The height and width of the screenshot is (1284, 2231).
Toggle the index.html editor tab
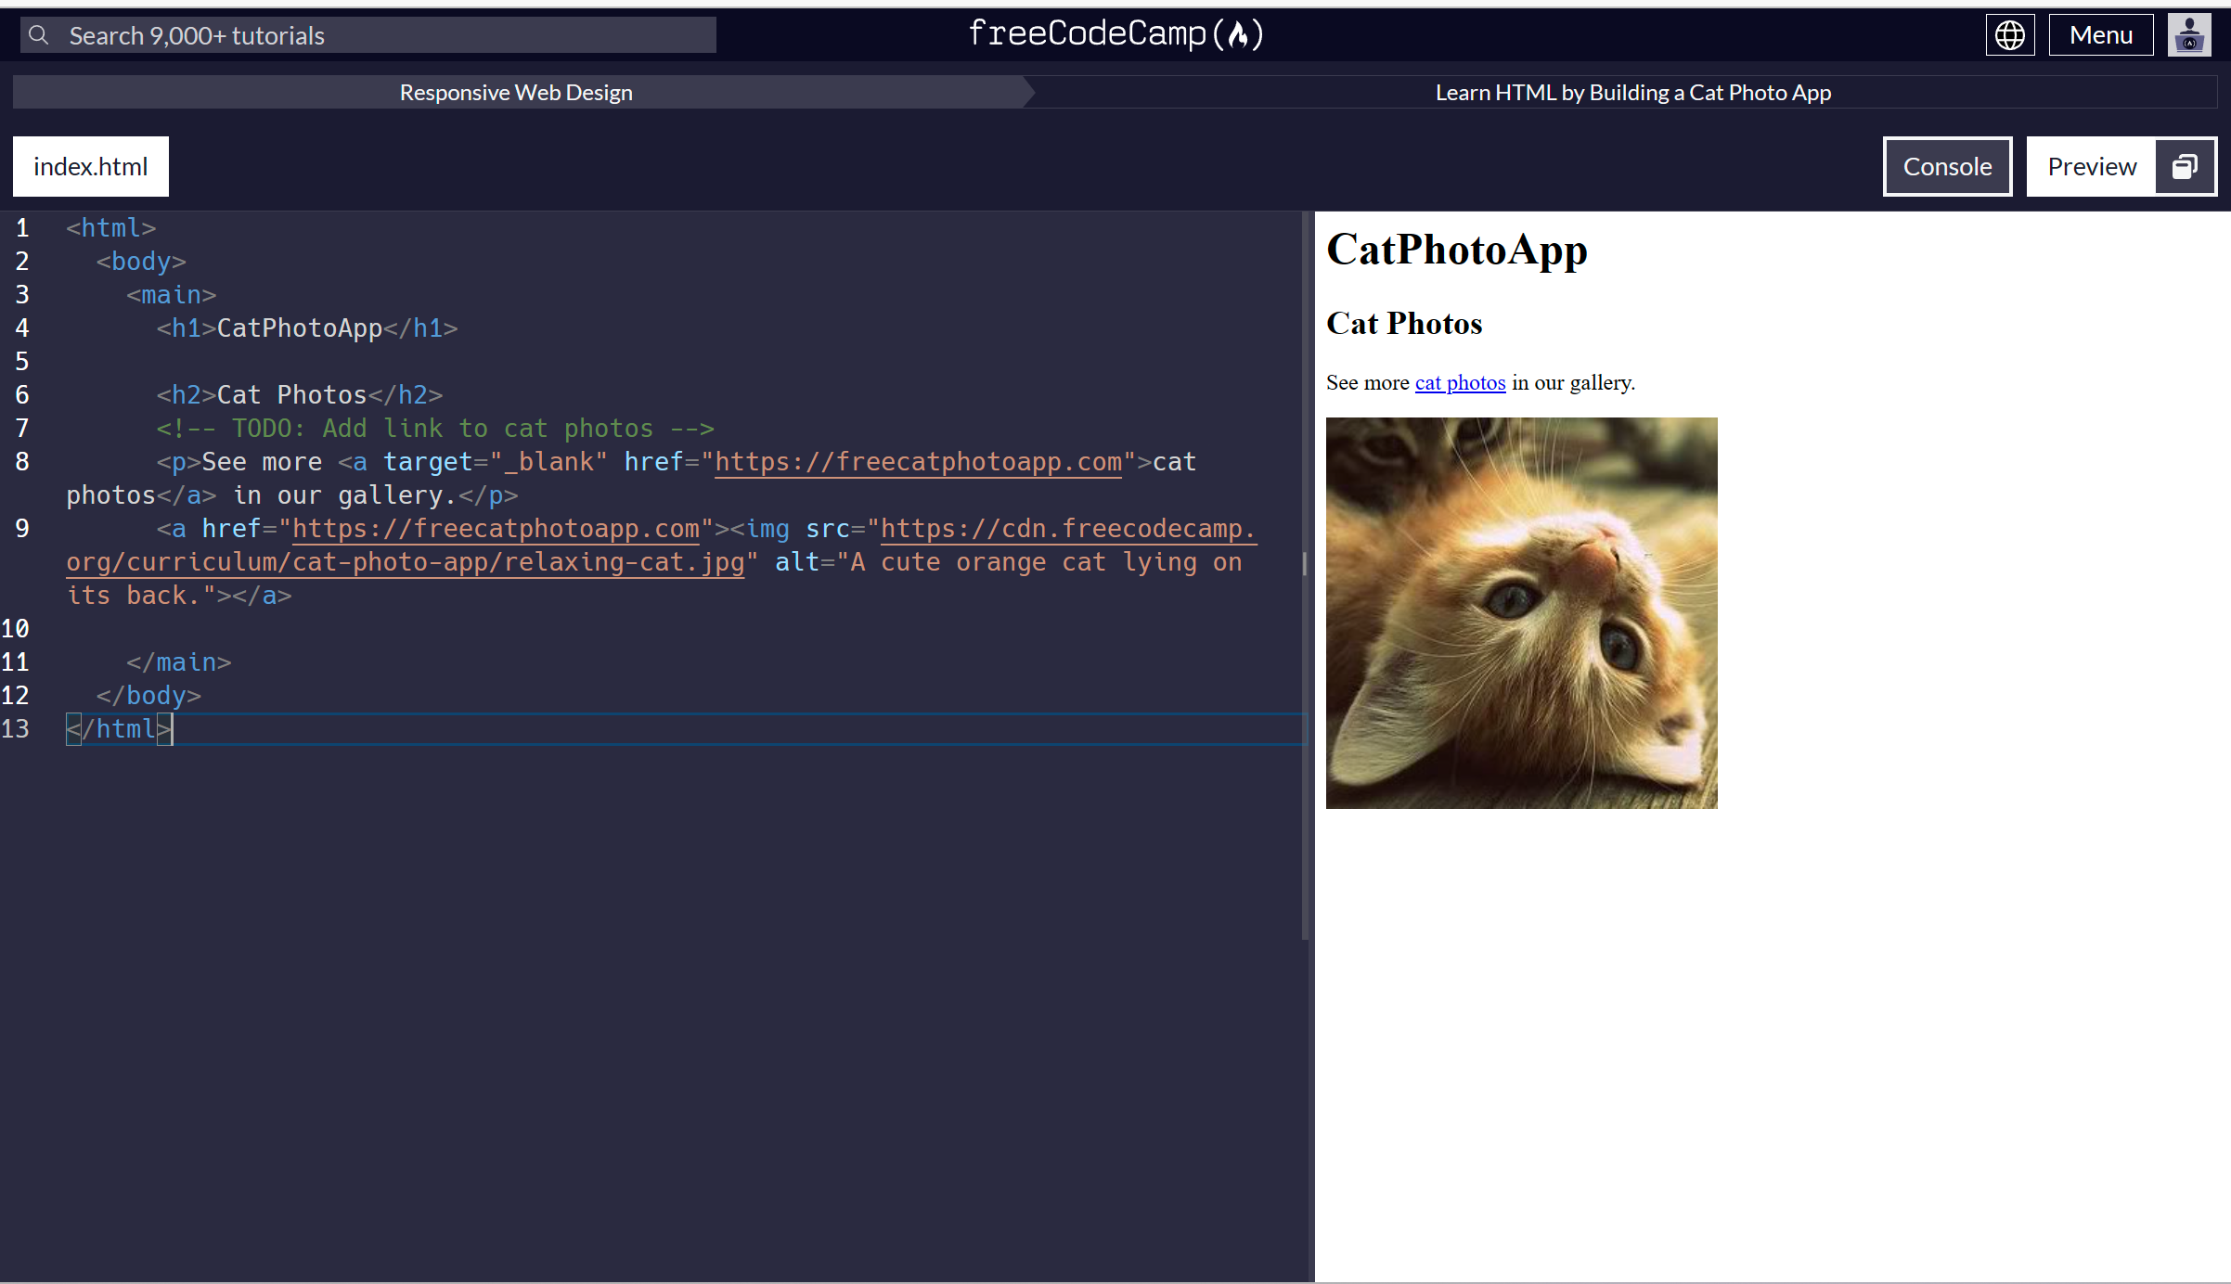pos(90,167)
